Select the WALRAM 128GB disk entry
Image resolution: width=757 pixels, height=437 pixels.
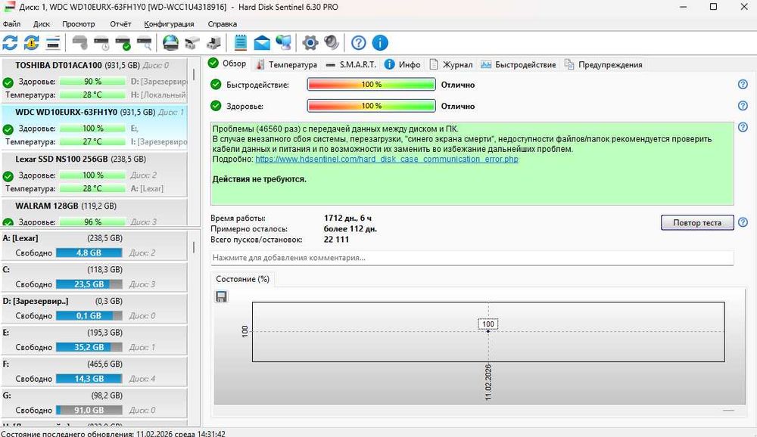(x=95, y=212)
